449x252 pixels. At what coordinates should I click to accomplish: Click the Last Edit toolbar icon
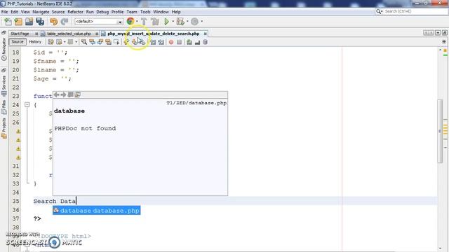coord(51,42)
